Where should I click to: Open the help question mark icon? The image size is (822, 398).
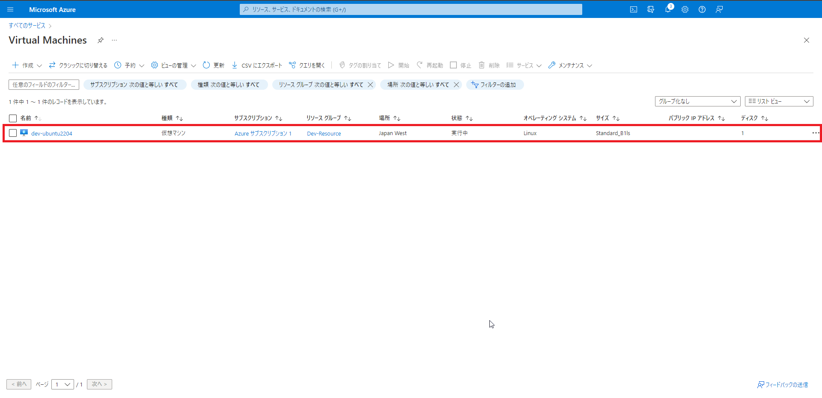point(702,9)
